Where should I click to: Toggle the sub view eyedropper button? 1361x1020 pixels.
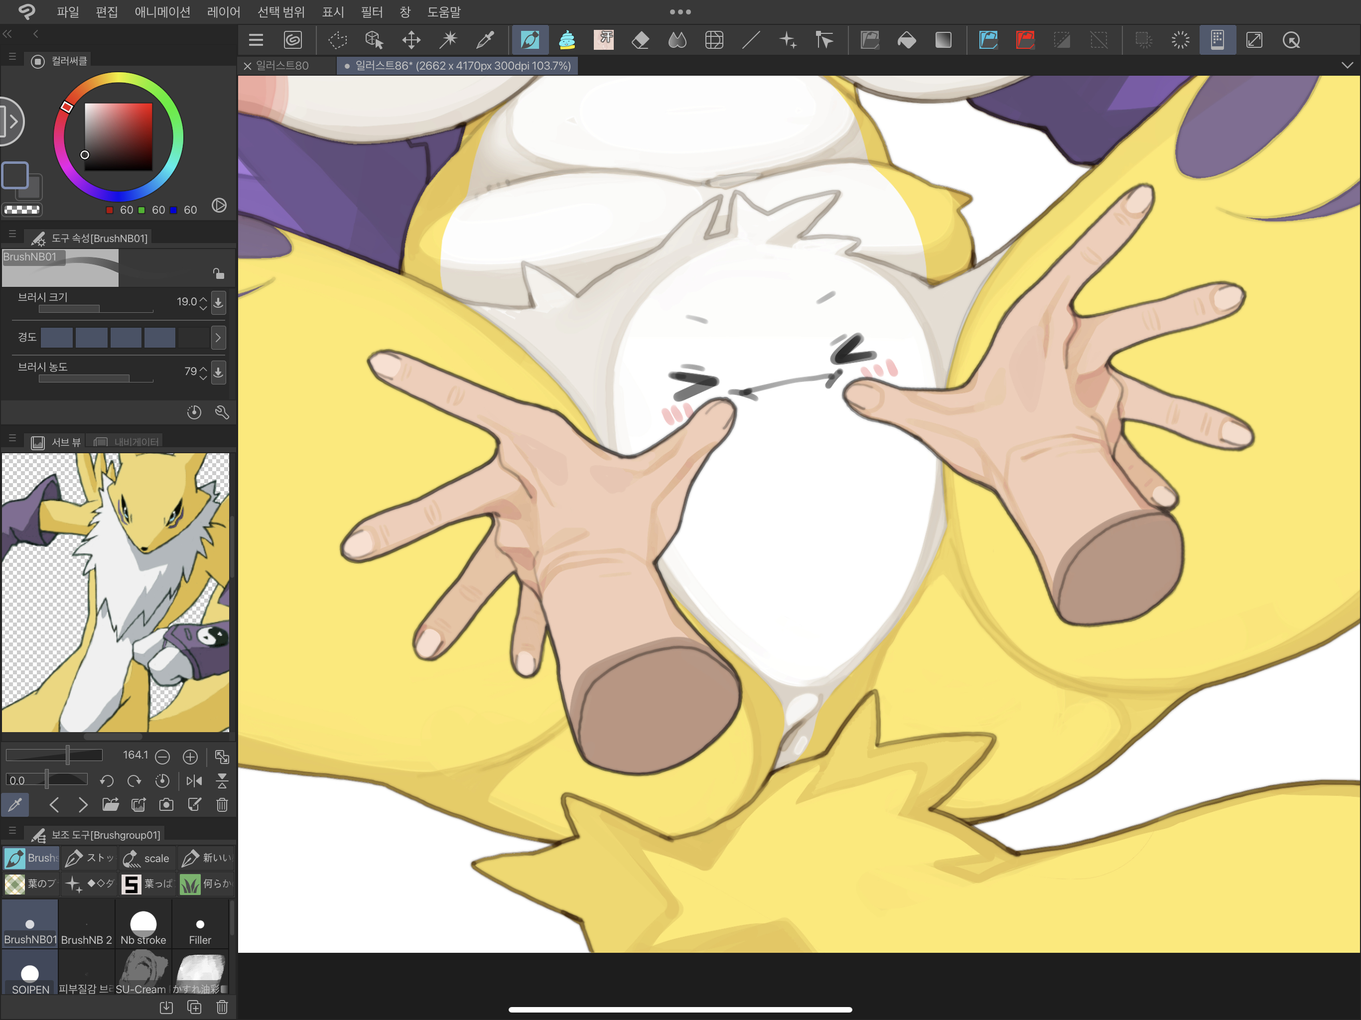(15, 805)
